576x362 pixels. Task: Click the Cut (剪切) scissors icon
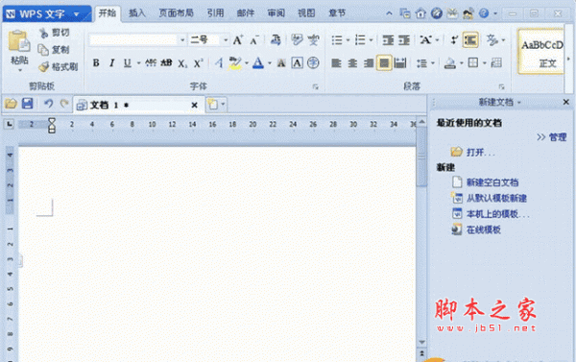pyautogui.click(x=44, y=33)
